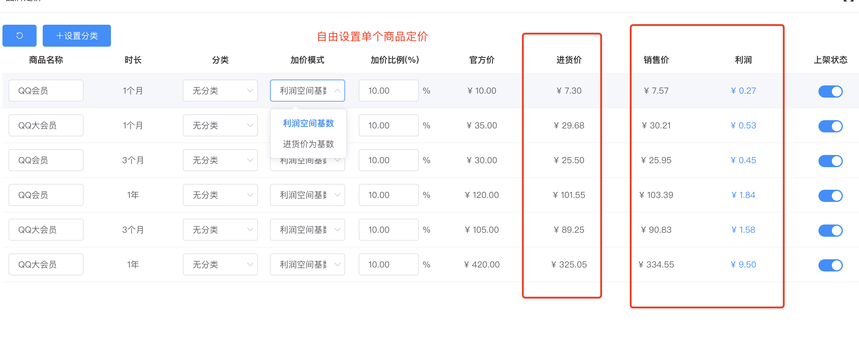Image resolution: width=859 pixels, height=352 pixels.
Task: Click the 设置分类 button
Action: click(77, 36)
